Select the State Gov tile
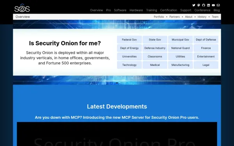 [x=155, y=40]
